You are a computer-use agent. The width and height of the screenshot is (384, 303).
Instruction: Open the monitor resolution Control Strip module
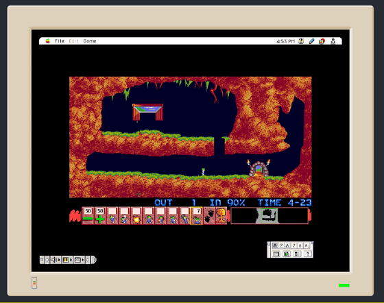(x=79, y=260)
